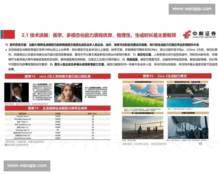Viewport: 219px width, 175px height.
Task: Click the '模型名称' column header
Action: (x=23, y=114)
